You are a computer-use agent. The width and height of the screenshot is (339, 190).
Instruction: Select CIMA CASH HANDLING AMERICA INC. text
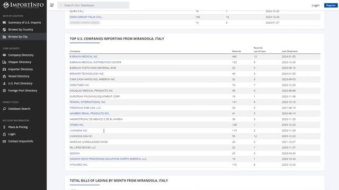pos(92,79)
